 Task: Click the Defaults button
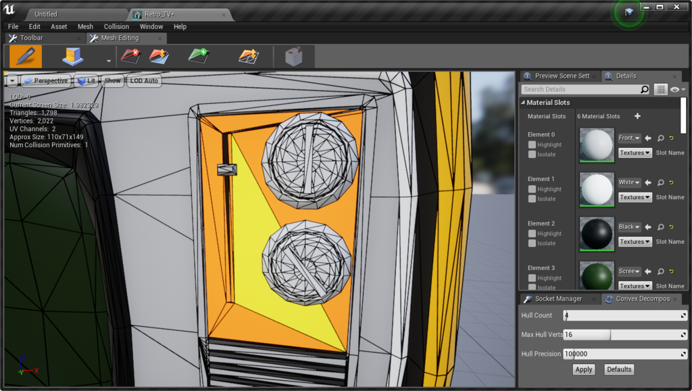618,369
